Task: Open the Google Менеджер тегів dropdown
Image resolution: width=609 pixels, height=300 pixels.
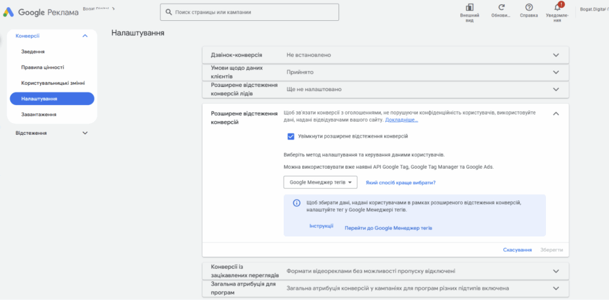Action: (321, 182)
